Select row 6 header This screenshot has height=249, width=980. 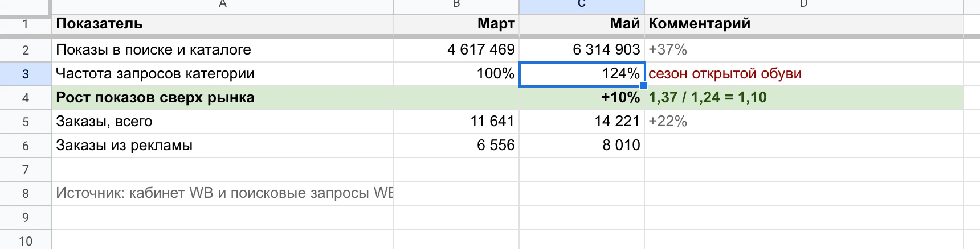26,146
